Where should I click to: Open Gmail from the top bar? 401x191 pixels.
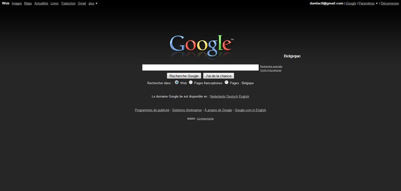82,3
